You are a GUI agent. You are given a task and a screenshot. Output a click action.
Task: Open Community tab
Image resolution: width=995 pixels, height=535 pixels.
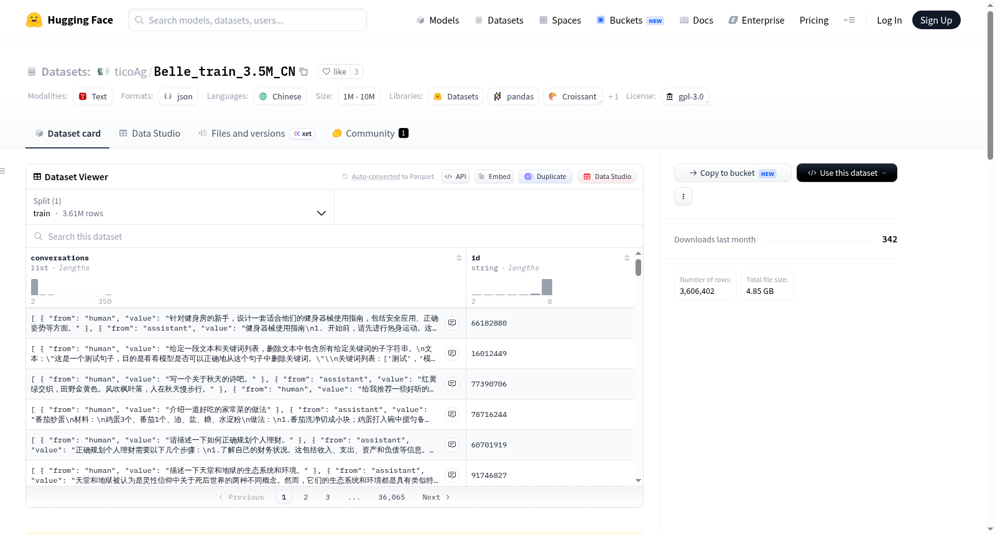tap(370, 133)
